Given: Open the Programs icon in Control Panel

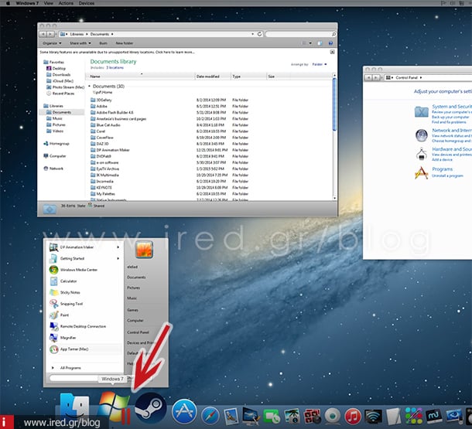Looking at the screenshot, I should click(422, 173).
